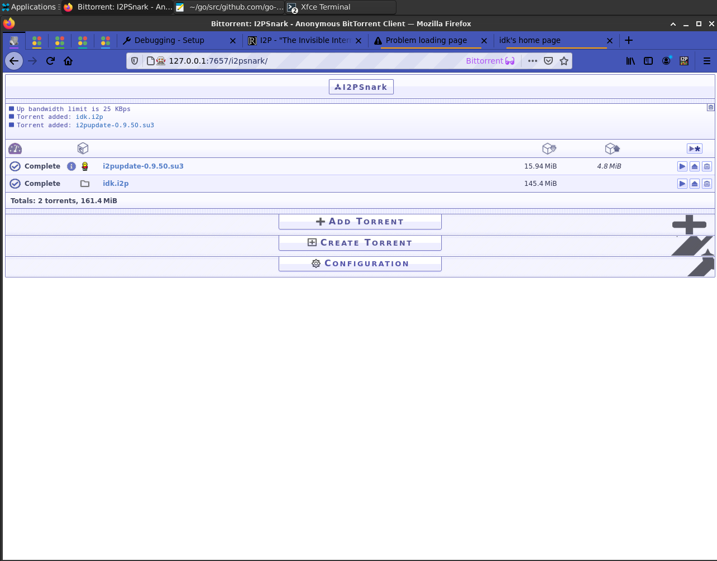Open the Firefox account icon
The image size is (717, 561).
666,61
